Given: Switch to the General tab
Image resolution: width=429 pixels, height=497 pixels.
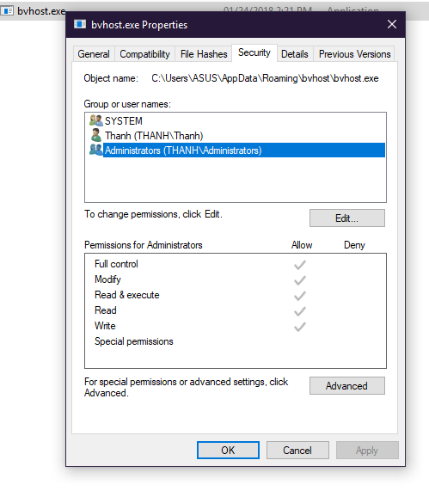Looking at the screenshot, I should 94,54.
